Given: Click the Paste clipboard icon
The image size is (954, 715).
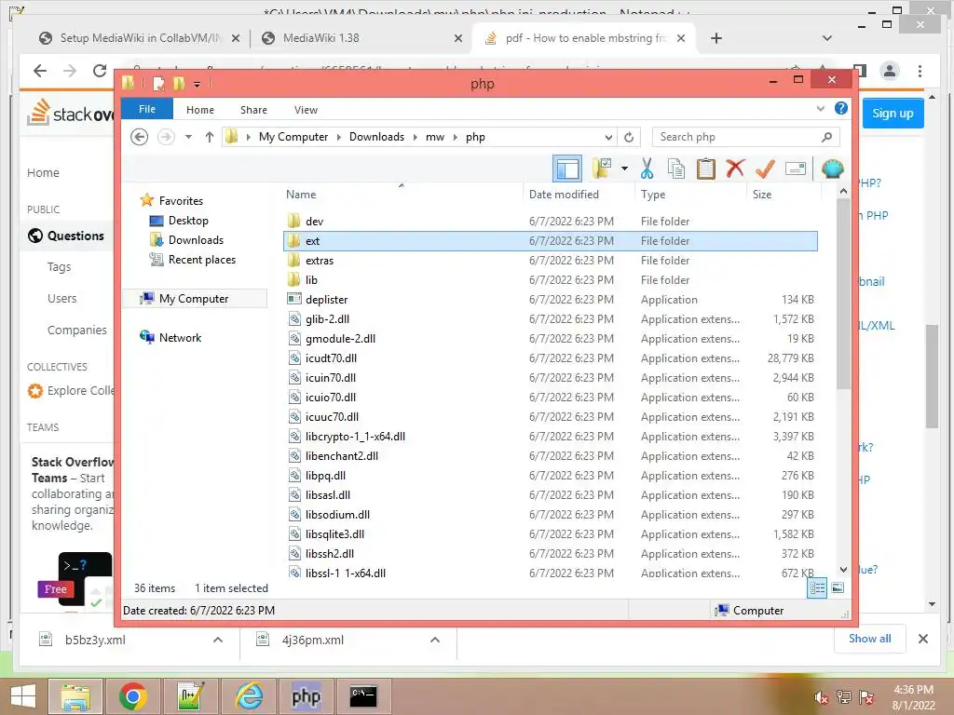Looking at the screenshot, I should (x=706, y=169).
